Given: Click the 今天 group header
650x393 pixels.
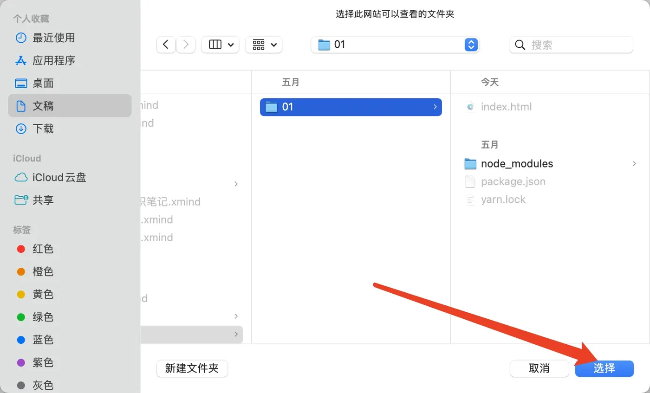Looking at the screenshot, I should [x=489, y=82].
